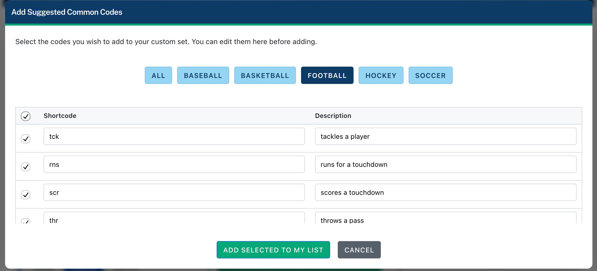
Task: Click 'runs for a touchdown' description field
Action: (446, 164)
